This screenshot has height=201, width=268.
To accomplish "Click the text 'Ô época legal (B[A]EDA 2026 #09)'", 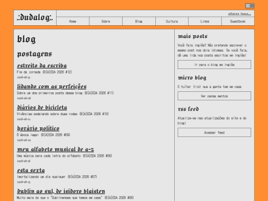I will (x=43, y=135).
